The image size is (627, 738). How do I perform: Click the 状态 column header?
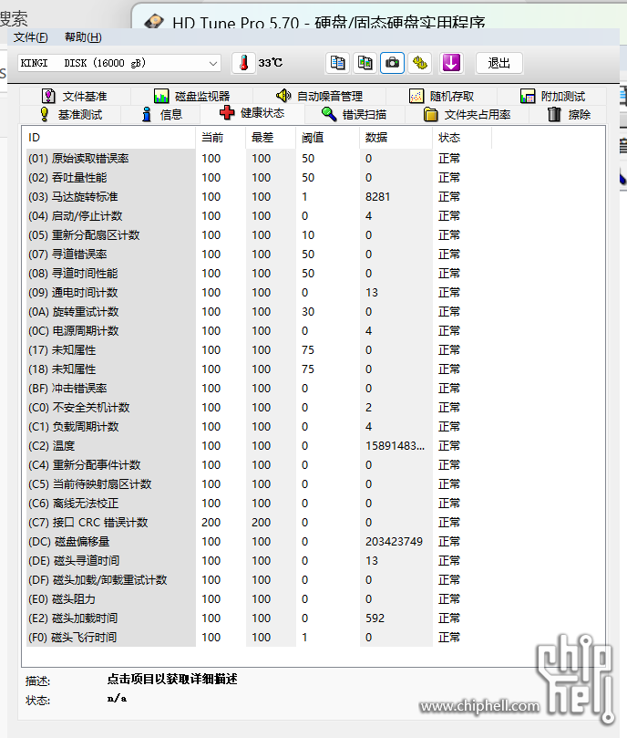pos(462,138)
